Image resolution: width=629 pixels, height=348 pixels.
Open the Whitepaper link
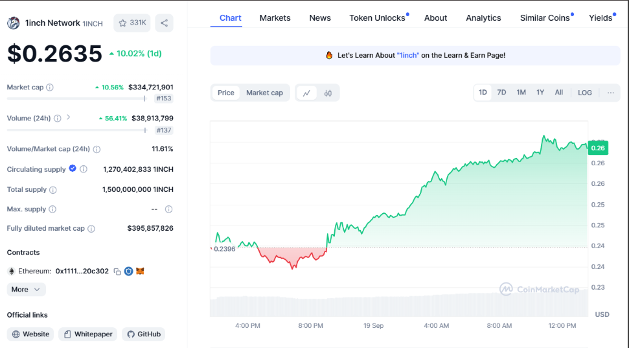point(88,334)
